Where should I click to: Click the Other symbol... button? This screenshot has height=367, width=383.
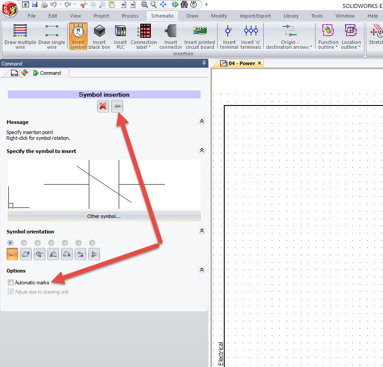point(104,216)
